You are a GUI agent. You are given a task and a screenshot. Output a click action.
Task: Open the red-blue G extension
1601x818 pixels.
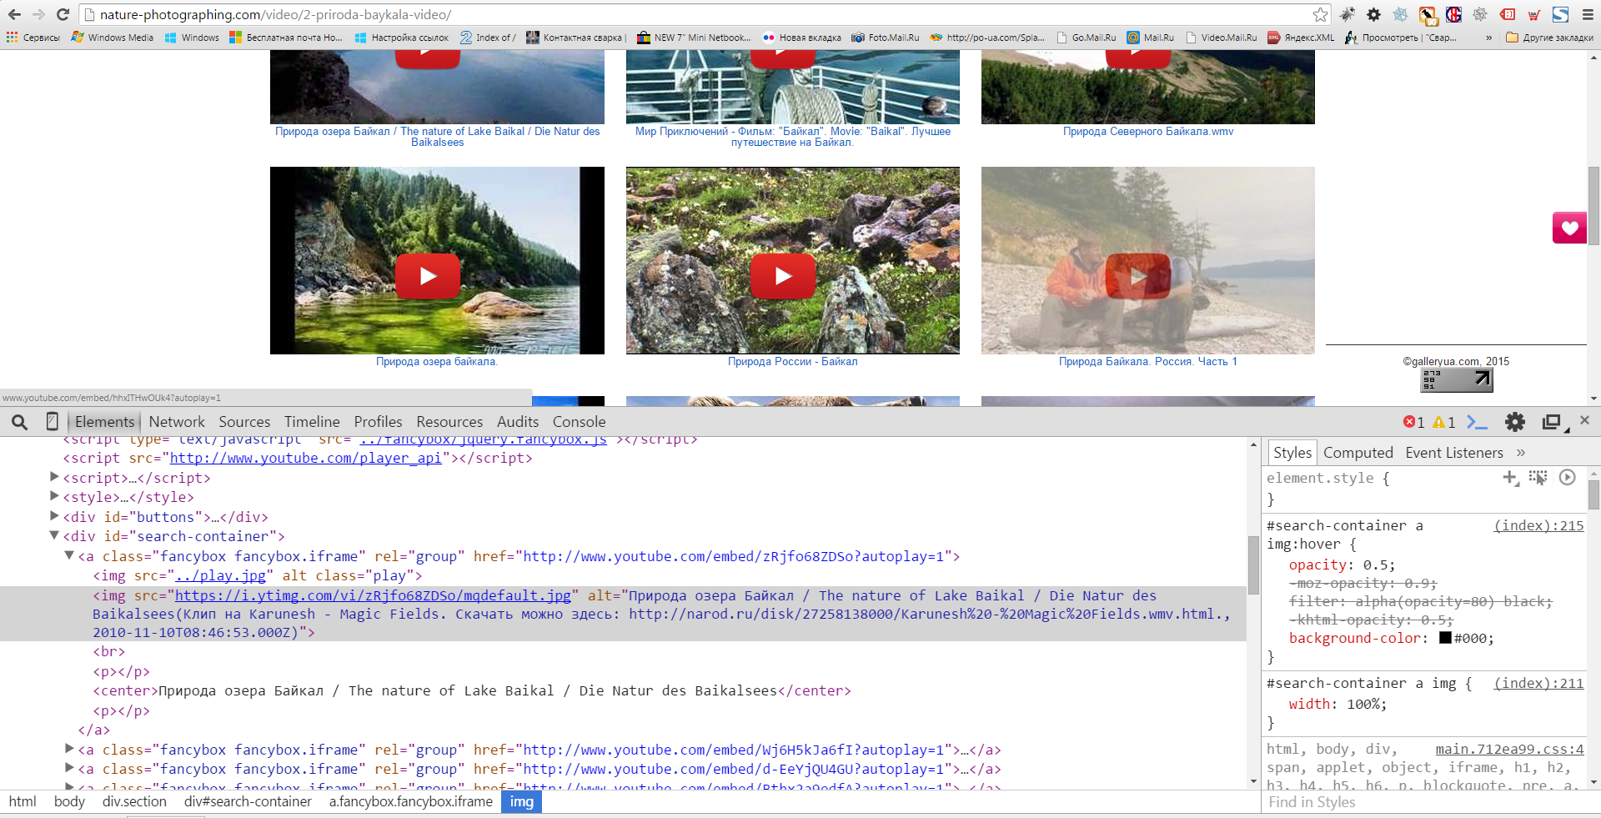pyautogui.click(x=1453, y=14)
